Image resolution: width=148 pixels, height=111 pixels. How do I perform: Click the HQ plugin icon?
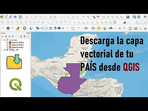[x=86, y=28]
